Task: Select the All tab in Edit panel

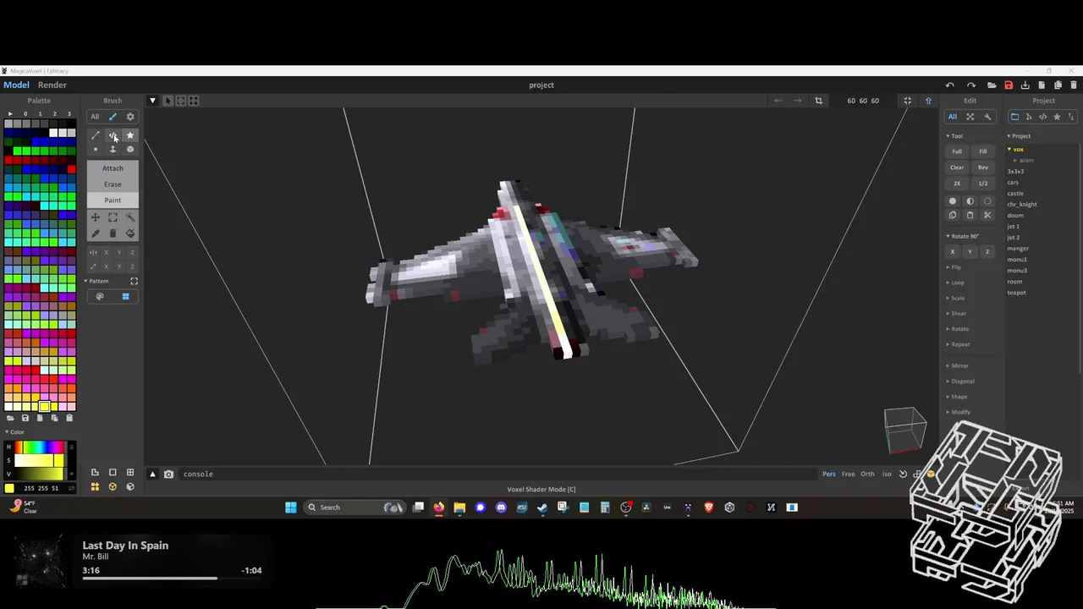Action: (x=953, y=117)
